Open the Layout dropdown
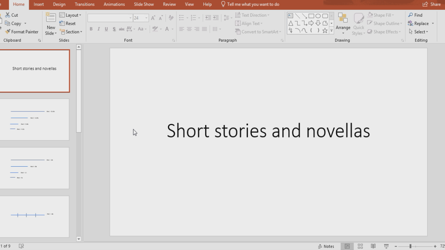This screenshot has height=250, width=445. point(71,15)
